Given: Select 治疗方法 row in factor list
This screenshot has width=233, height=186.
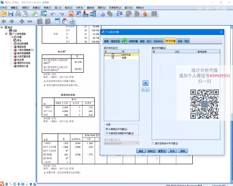Looking at the screenshot, I should [121, 55].
